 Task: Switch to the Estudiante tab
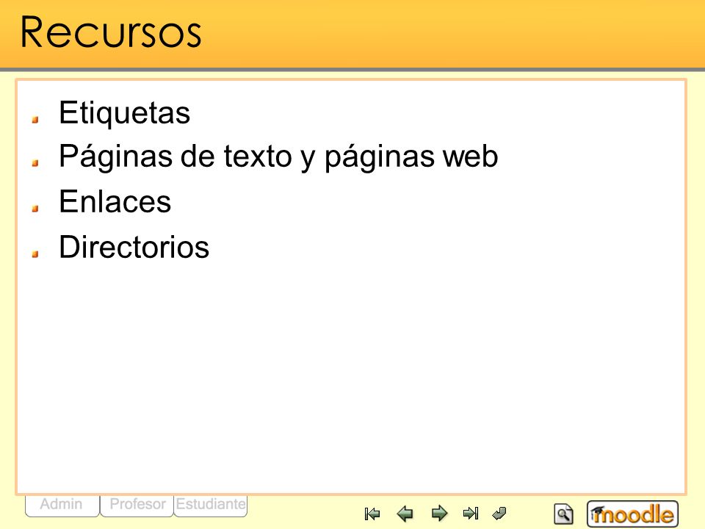tap(211, 505)
